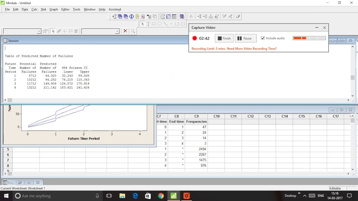Open the Stat menu
The height and width of the screenshot is (201, 358).
[43, 9]
